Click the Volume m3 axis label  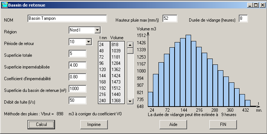pyautogui.click(x=146, y=29)
